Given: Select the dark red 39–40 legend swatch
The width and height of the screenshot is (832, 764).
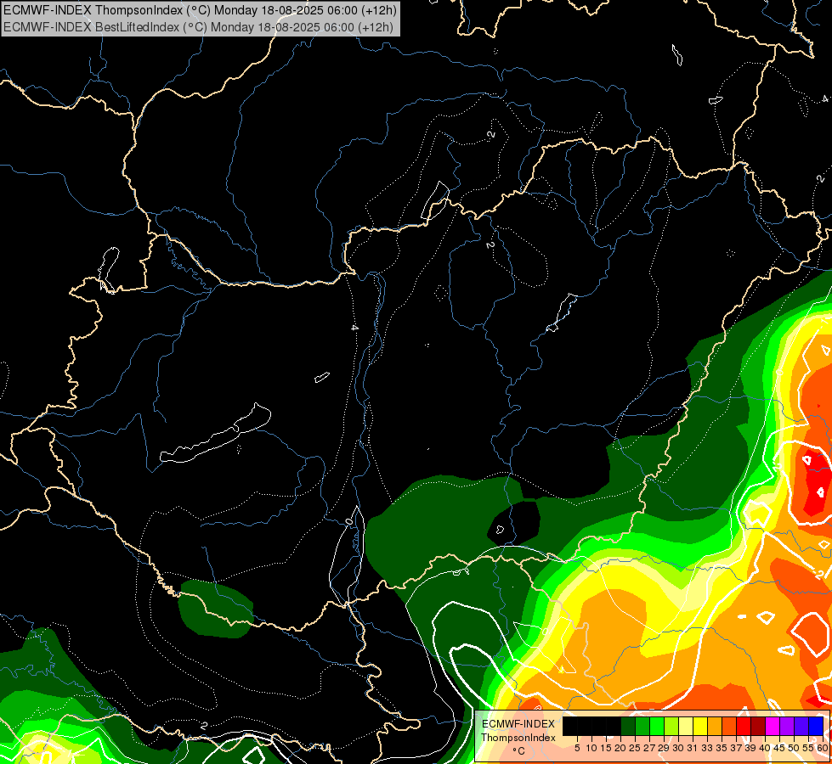Looking at the screenshot, I should [x=758, y=726].
